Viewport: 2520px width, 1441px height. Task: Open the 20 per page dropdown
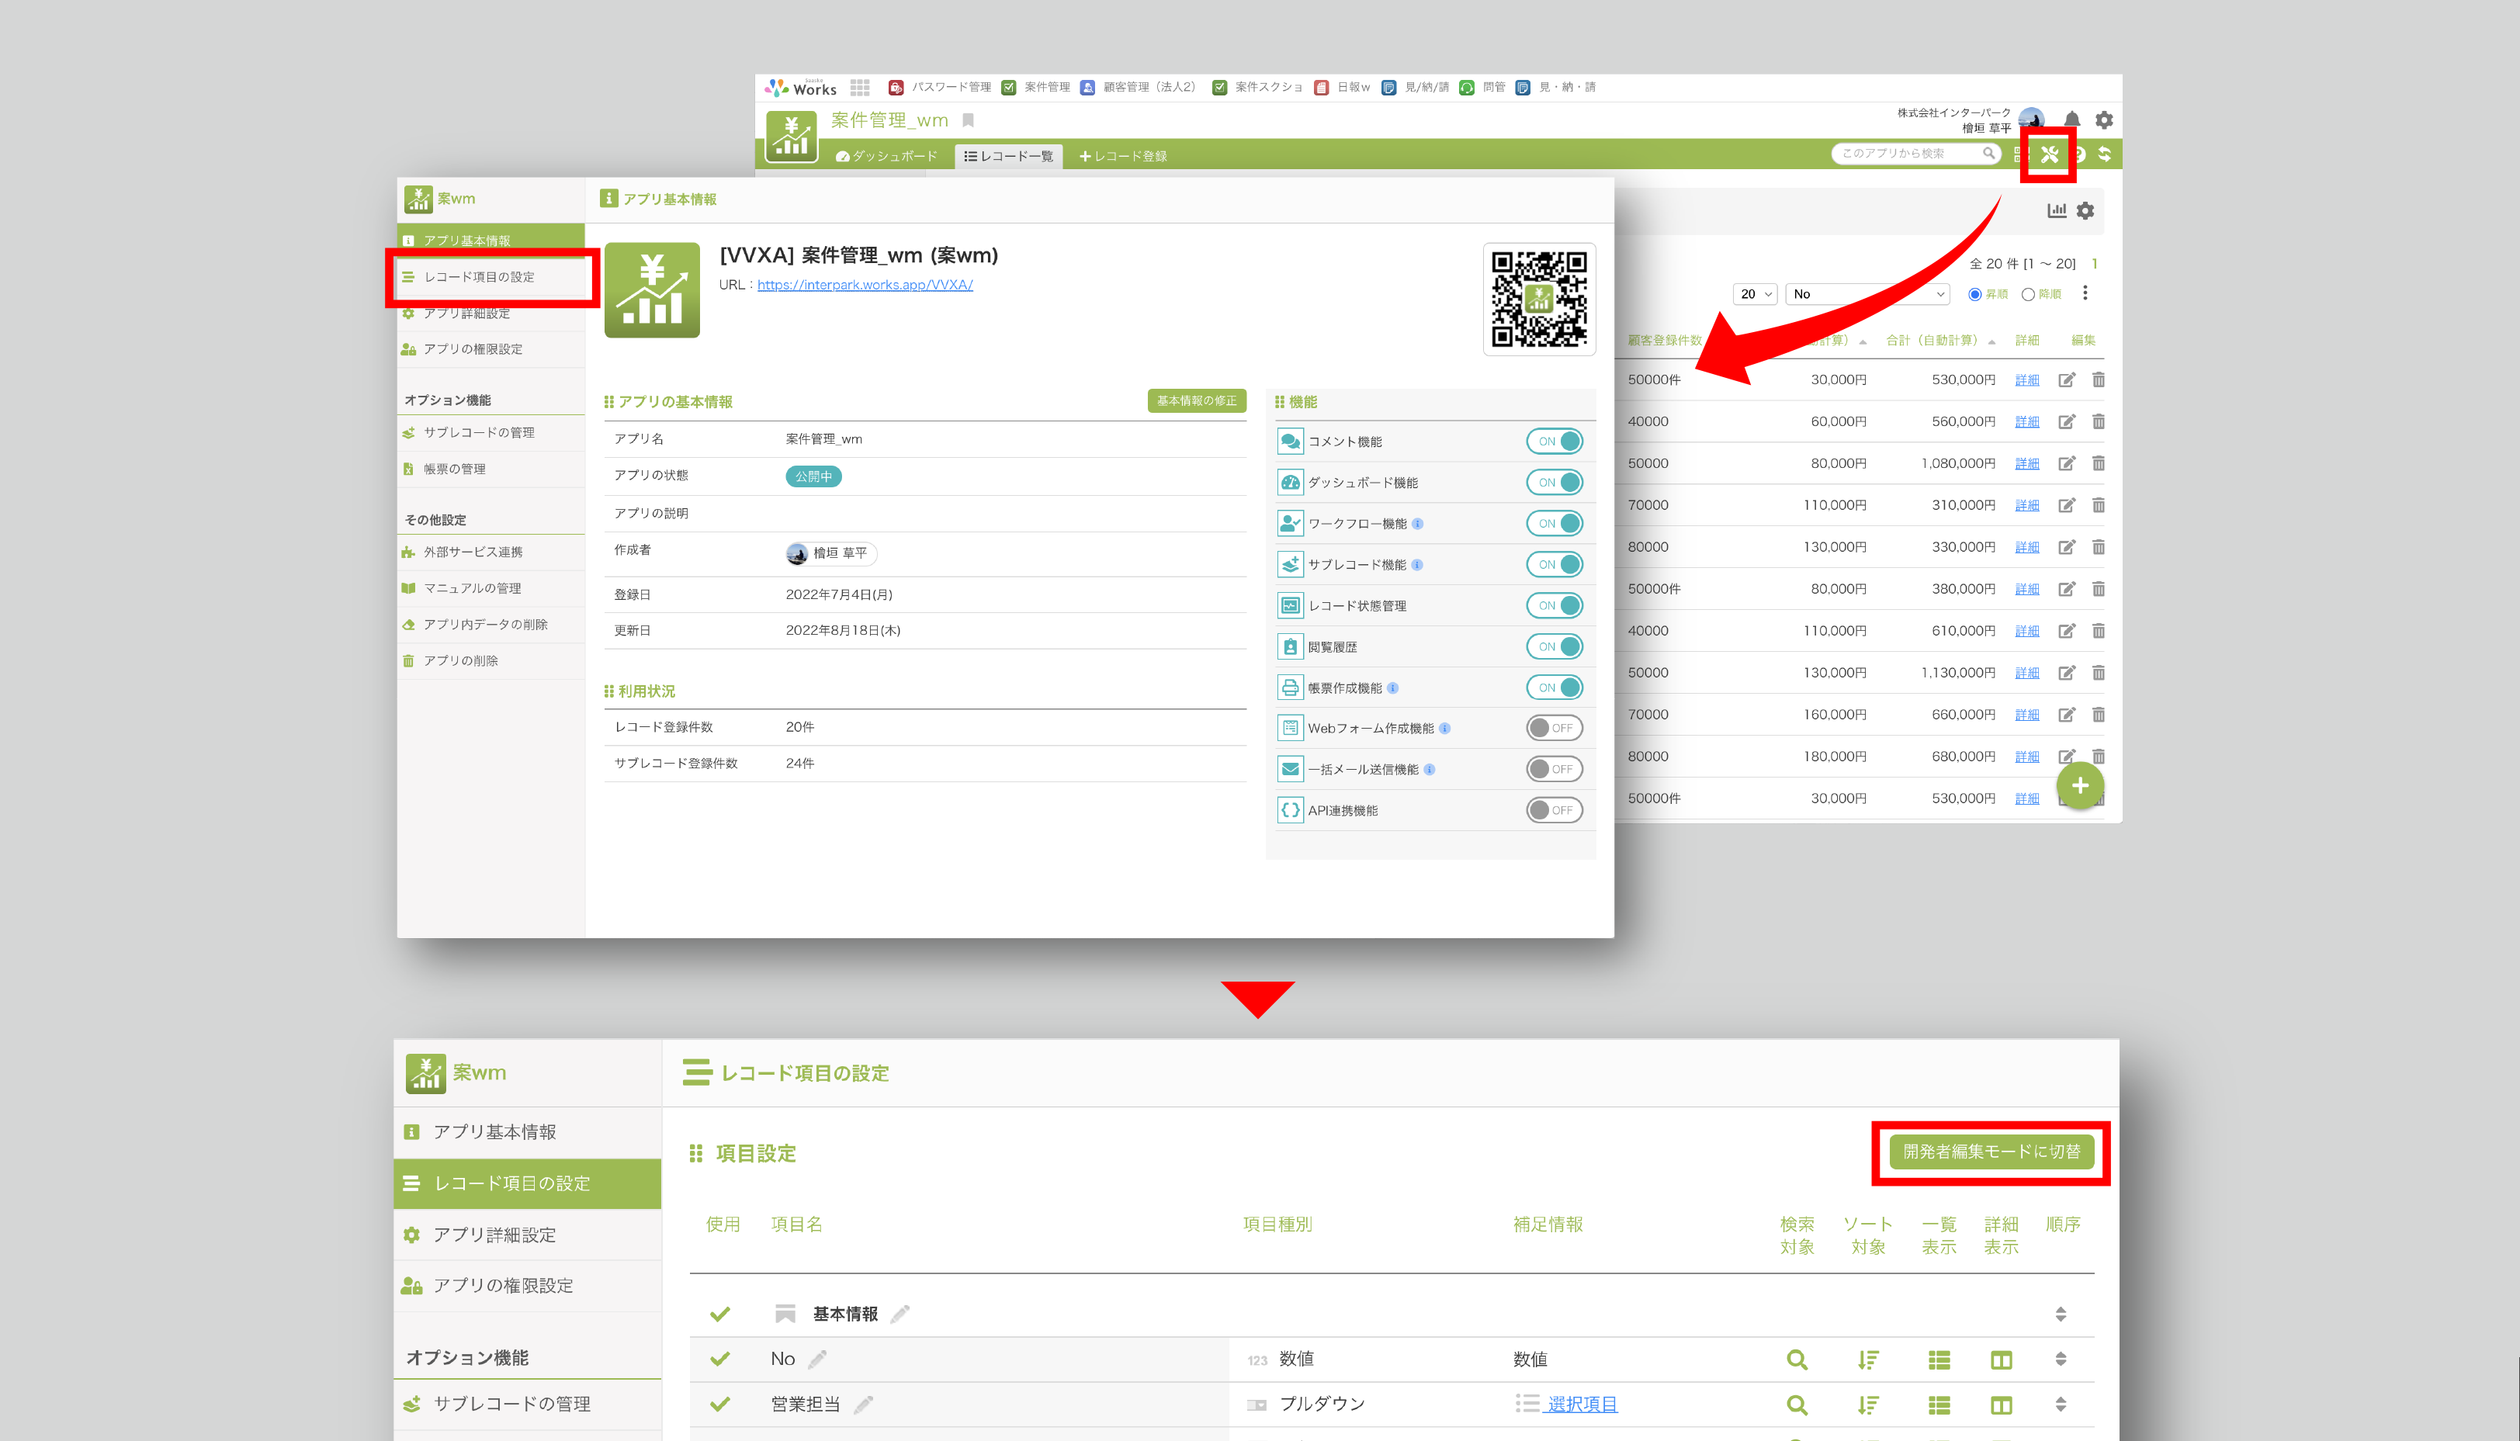pyautogui.click(x=1755, y=294)
